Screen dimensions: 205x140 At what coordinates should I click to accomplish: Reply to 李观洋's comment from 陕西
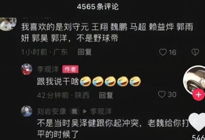106,95
